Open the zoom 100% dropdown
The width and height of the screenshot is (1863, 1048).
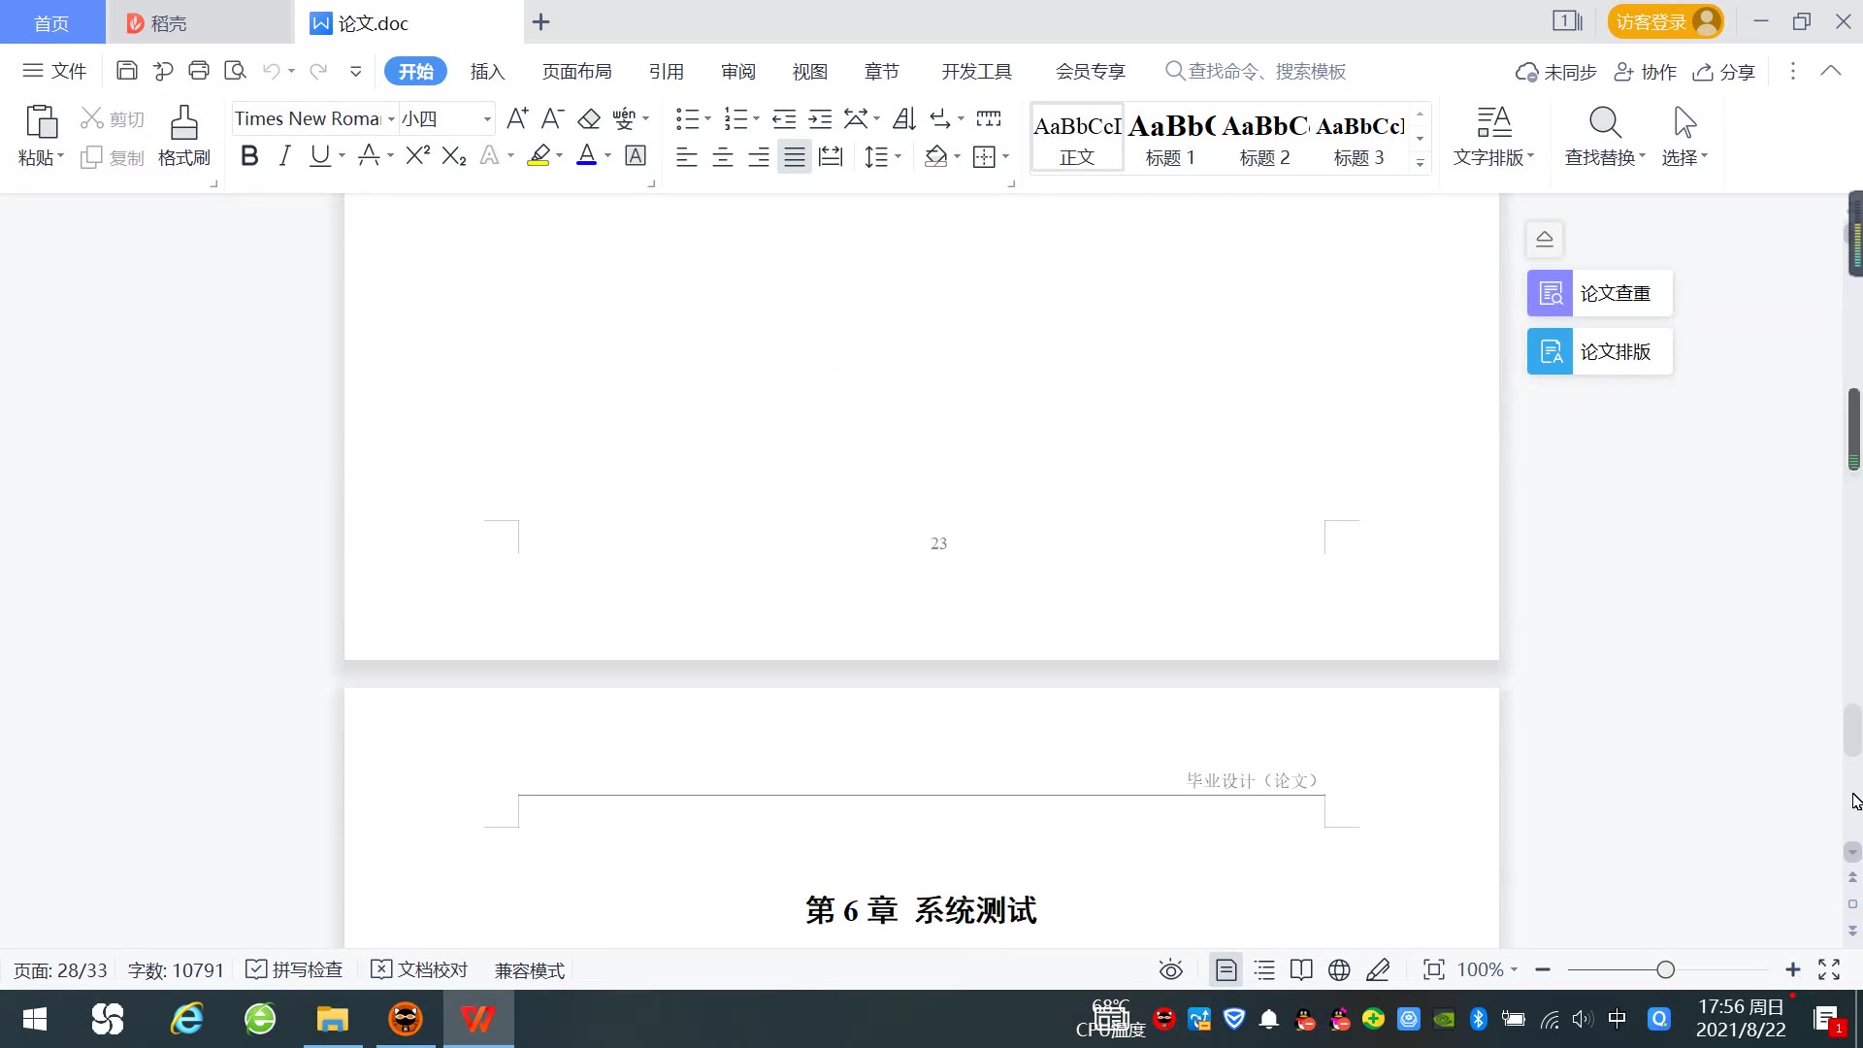(x=1514, y=970)
